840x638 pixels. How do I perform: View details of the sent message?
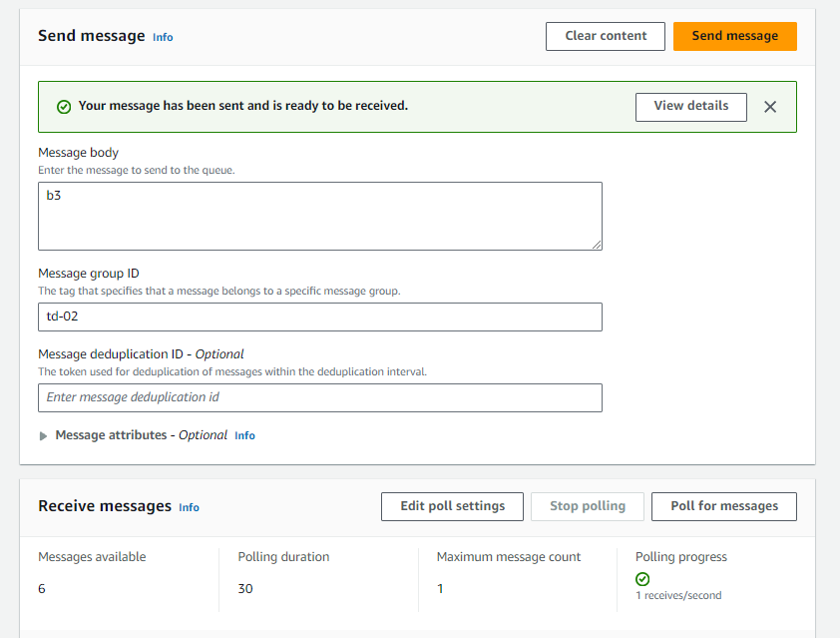click(x=690, y=107)
